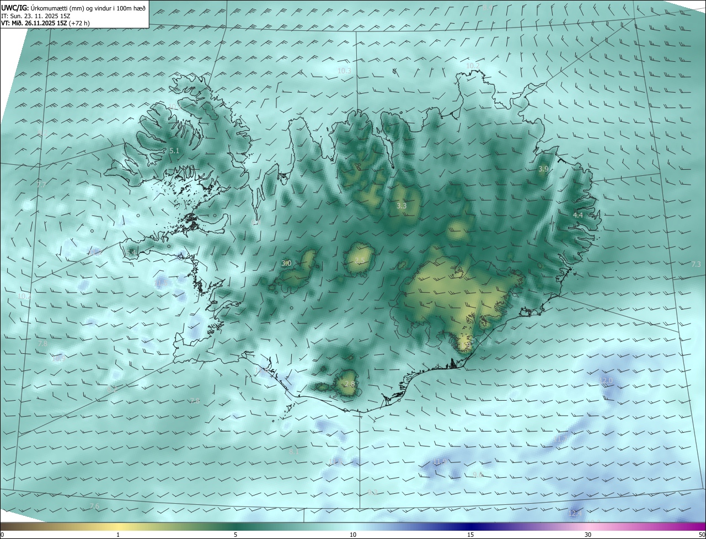Click the 7.6 value on the map

94,506
